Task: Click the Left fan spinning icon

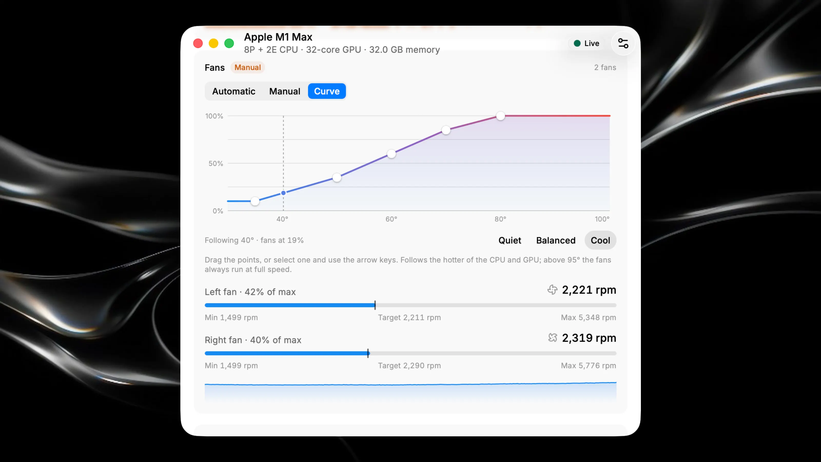Action: 552,290
